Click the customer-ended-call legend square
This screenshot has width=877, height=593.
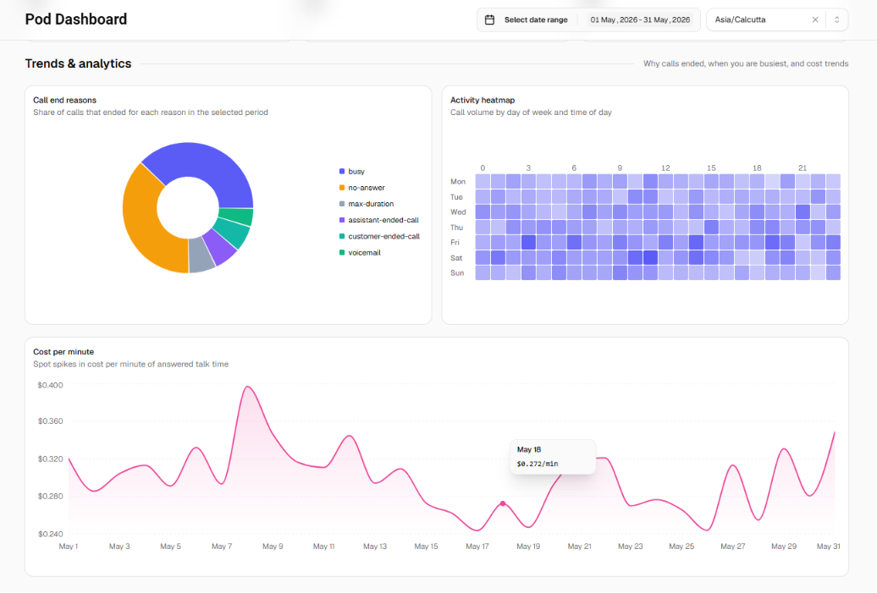click(342, 236)
